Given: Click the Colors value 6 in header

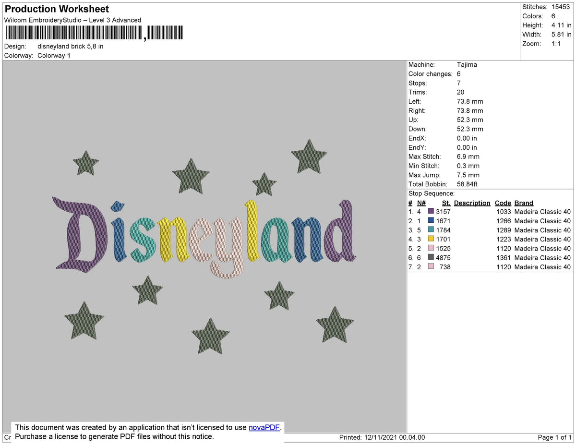Looking at the screenshot, I should [x=553, y=16].
